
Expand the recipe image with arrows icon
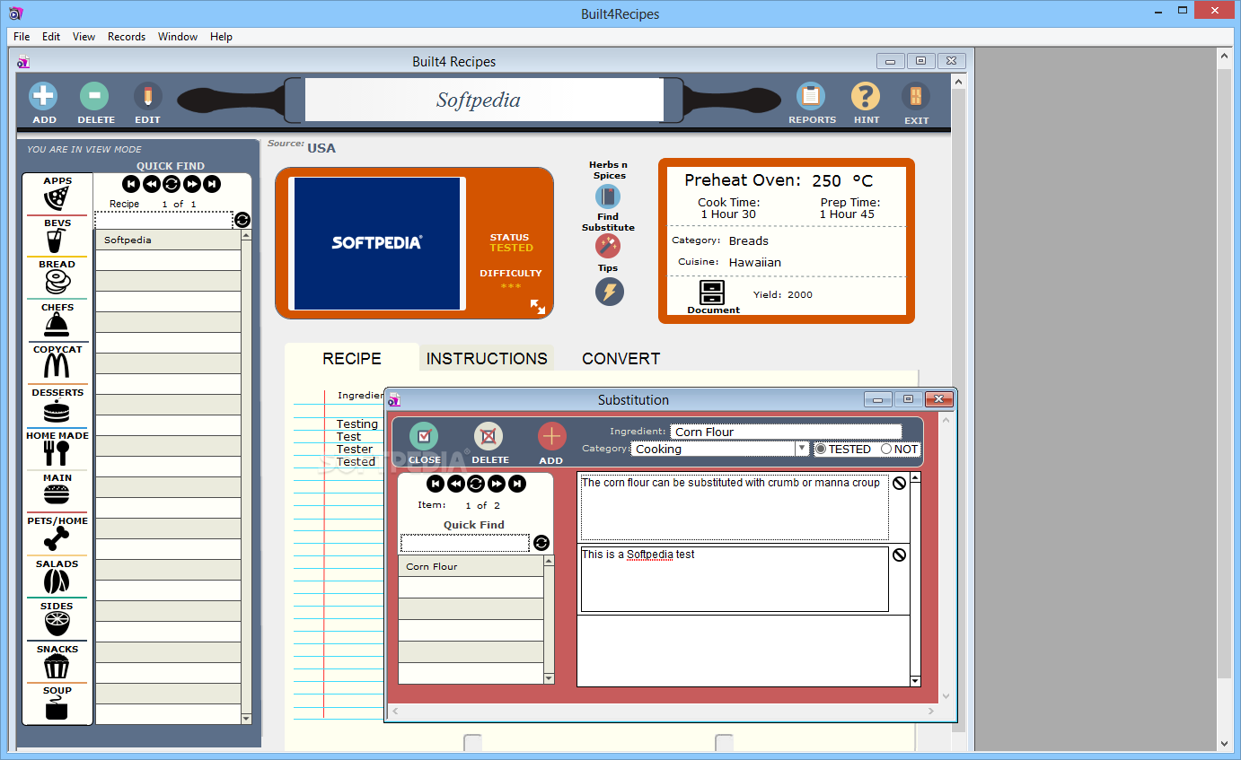[538, 307]
